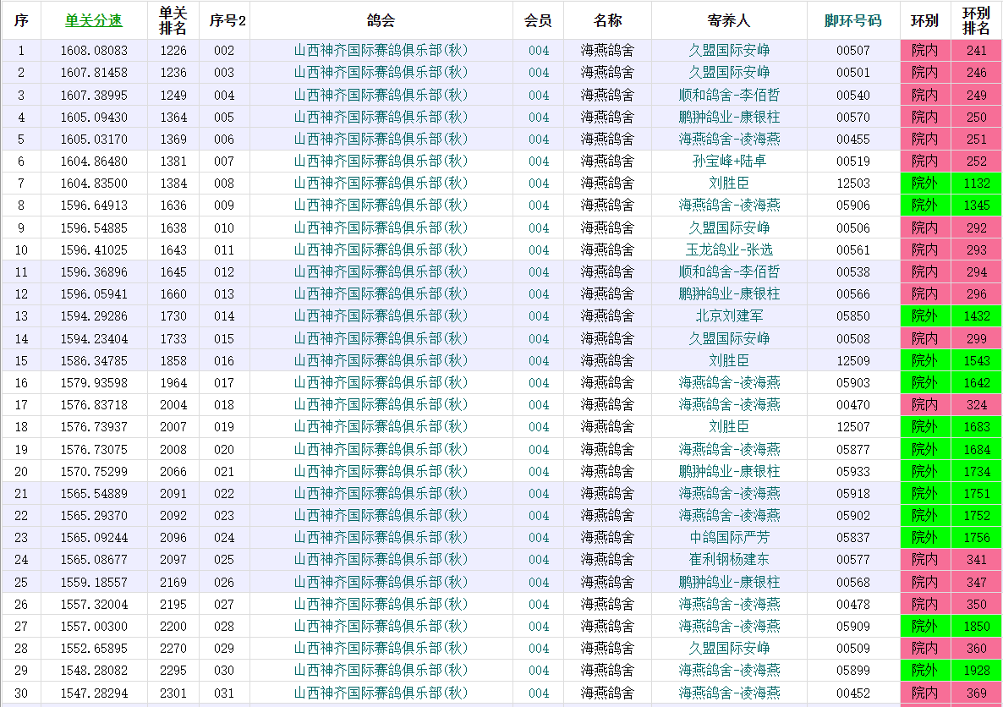
Task: Click the green 院外 cell in row 13
Action: pyautogui.click(x=925, y=316)
